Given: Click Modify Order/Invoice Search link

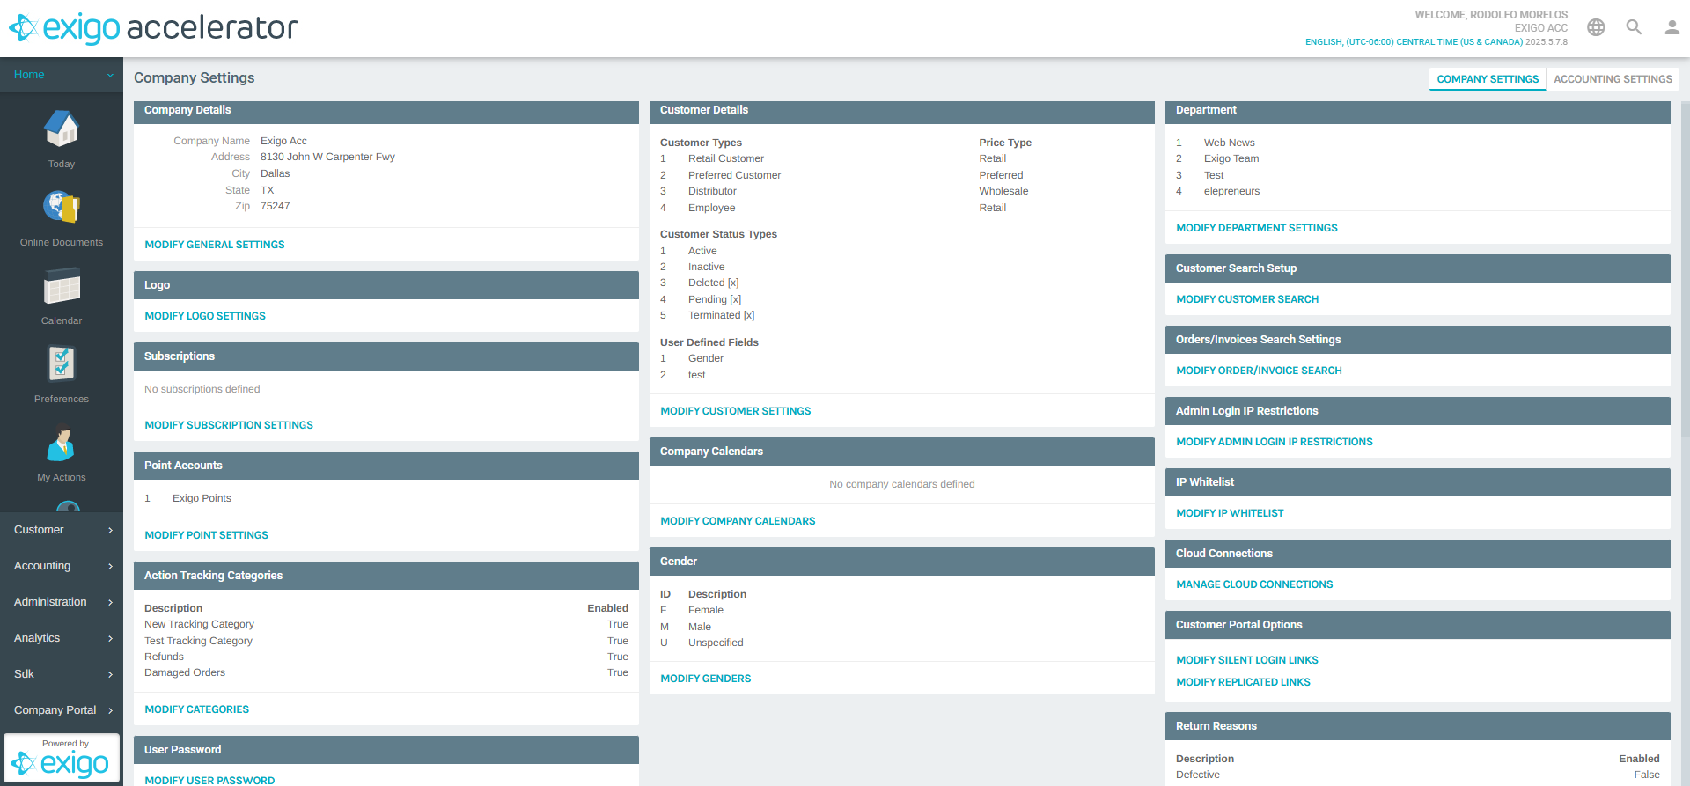Looking at the screenshot, I should pyautogui.click(x=1259, y=371).
